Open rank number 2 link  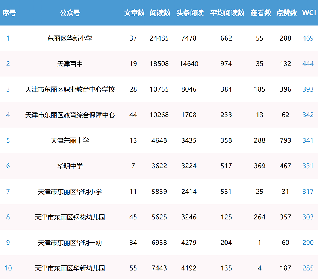pos(8,63)
